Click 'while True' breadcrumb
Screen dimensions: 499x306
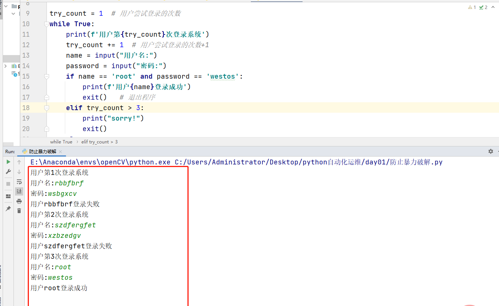pyautogui.click(x=61, y=142)
